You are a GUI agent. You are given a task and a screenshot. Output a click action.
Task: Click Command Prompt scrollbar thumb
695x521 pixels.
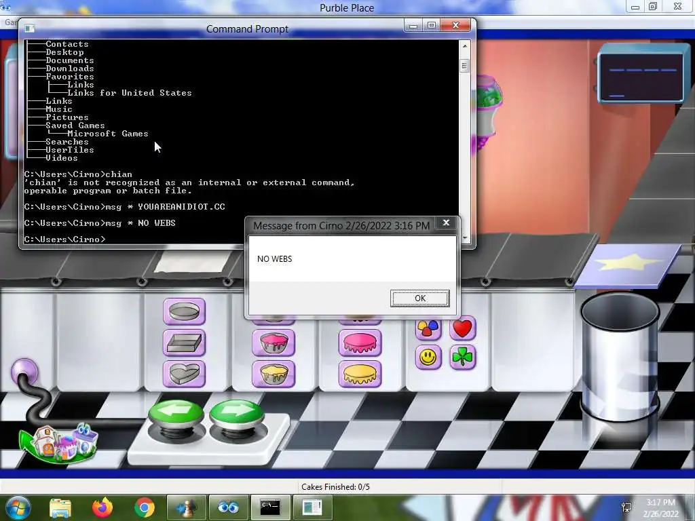click(464, 66)
